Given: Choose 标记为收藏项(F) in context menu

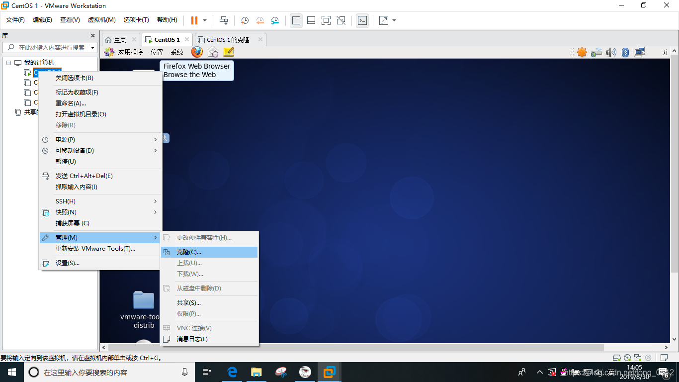Looking at the screenshot, I should click(x=100, y=93).
